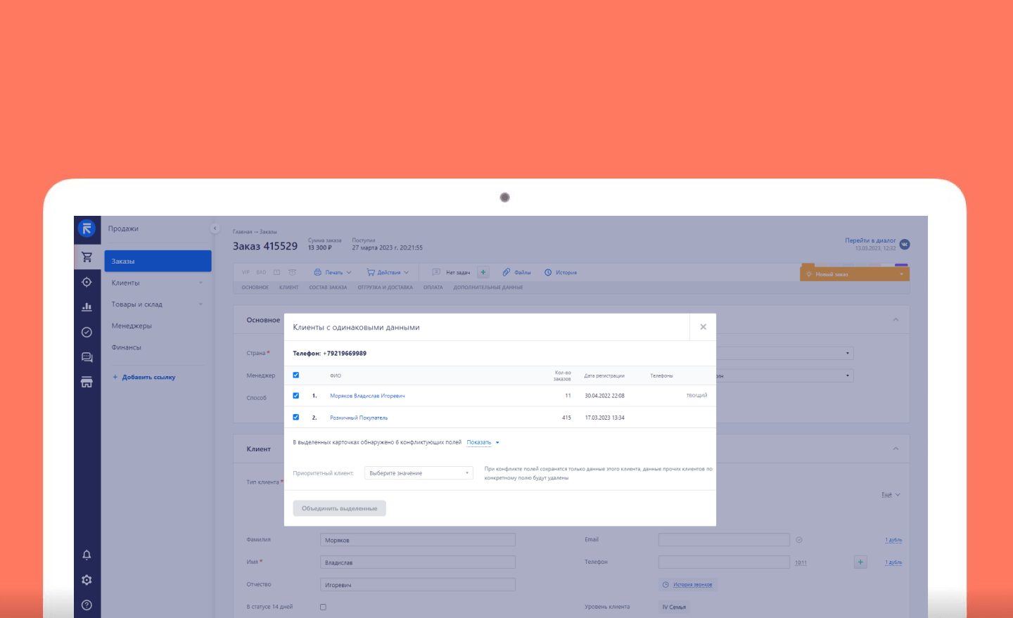
Task: Open the chat messages sidebar icon
Action: (87, 357)
